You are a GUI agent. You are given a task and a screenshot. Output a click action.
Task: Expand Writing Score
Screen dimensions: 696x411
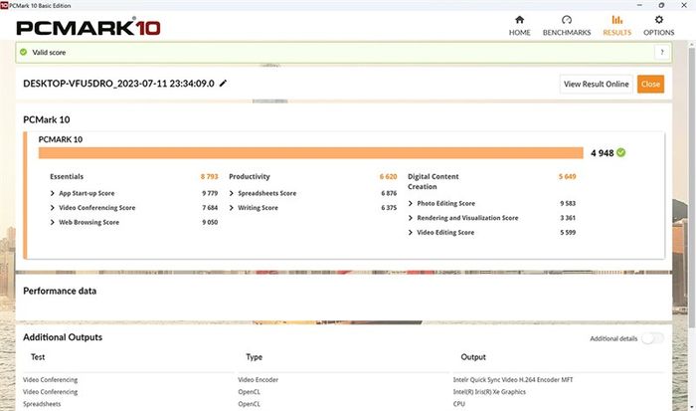232,208
